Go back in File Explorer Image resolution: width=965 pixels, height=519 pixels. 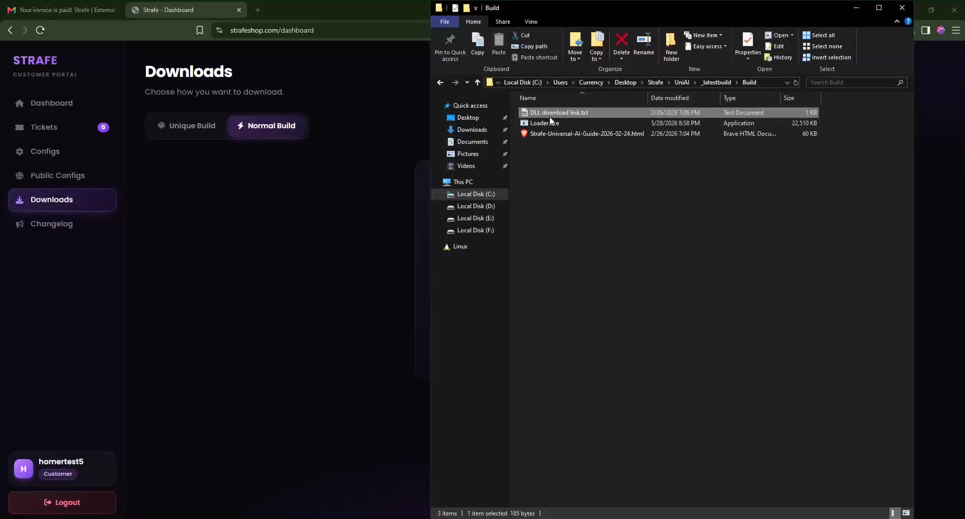tap(440, 82)
